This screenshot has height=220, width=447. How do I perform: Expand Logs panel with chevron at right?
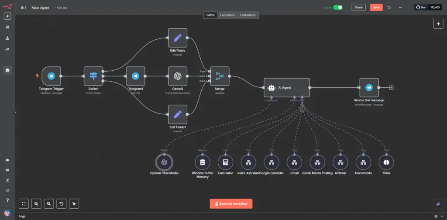pos(442,217)
